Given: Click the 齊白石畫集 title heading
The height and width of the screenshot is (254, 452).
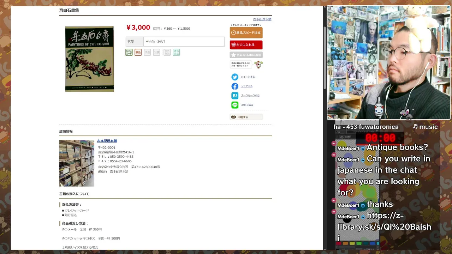Looking at the screenshot, I should 69,11.
